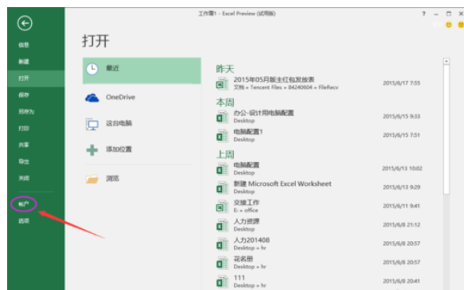Open 选项 settings
The width and height of the screenshot is (464, 290).
click(24, 221)
